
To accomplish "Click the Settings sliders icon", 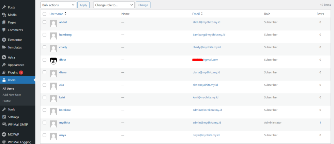I will [x=4, y=117].
